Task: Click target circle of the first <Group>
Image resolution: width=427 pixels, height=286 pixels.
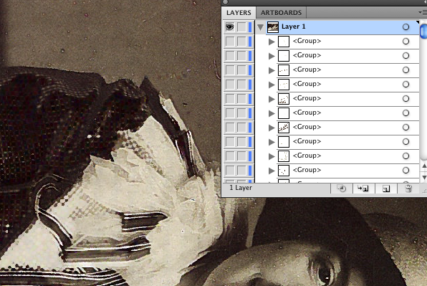Action: click(406, 41)
